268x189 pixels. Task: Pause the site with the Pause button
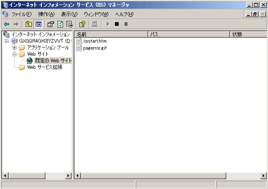tap(126, 24)
